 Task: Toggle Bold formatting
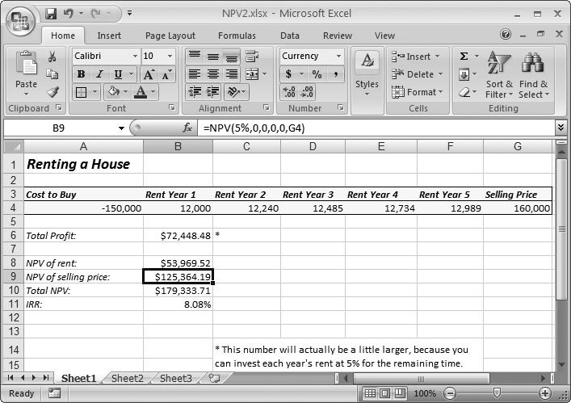click(81, 74)
